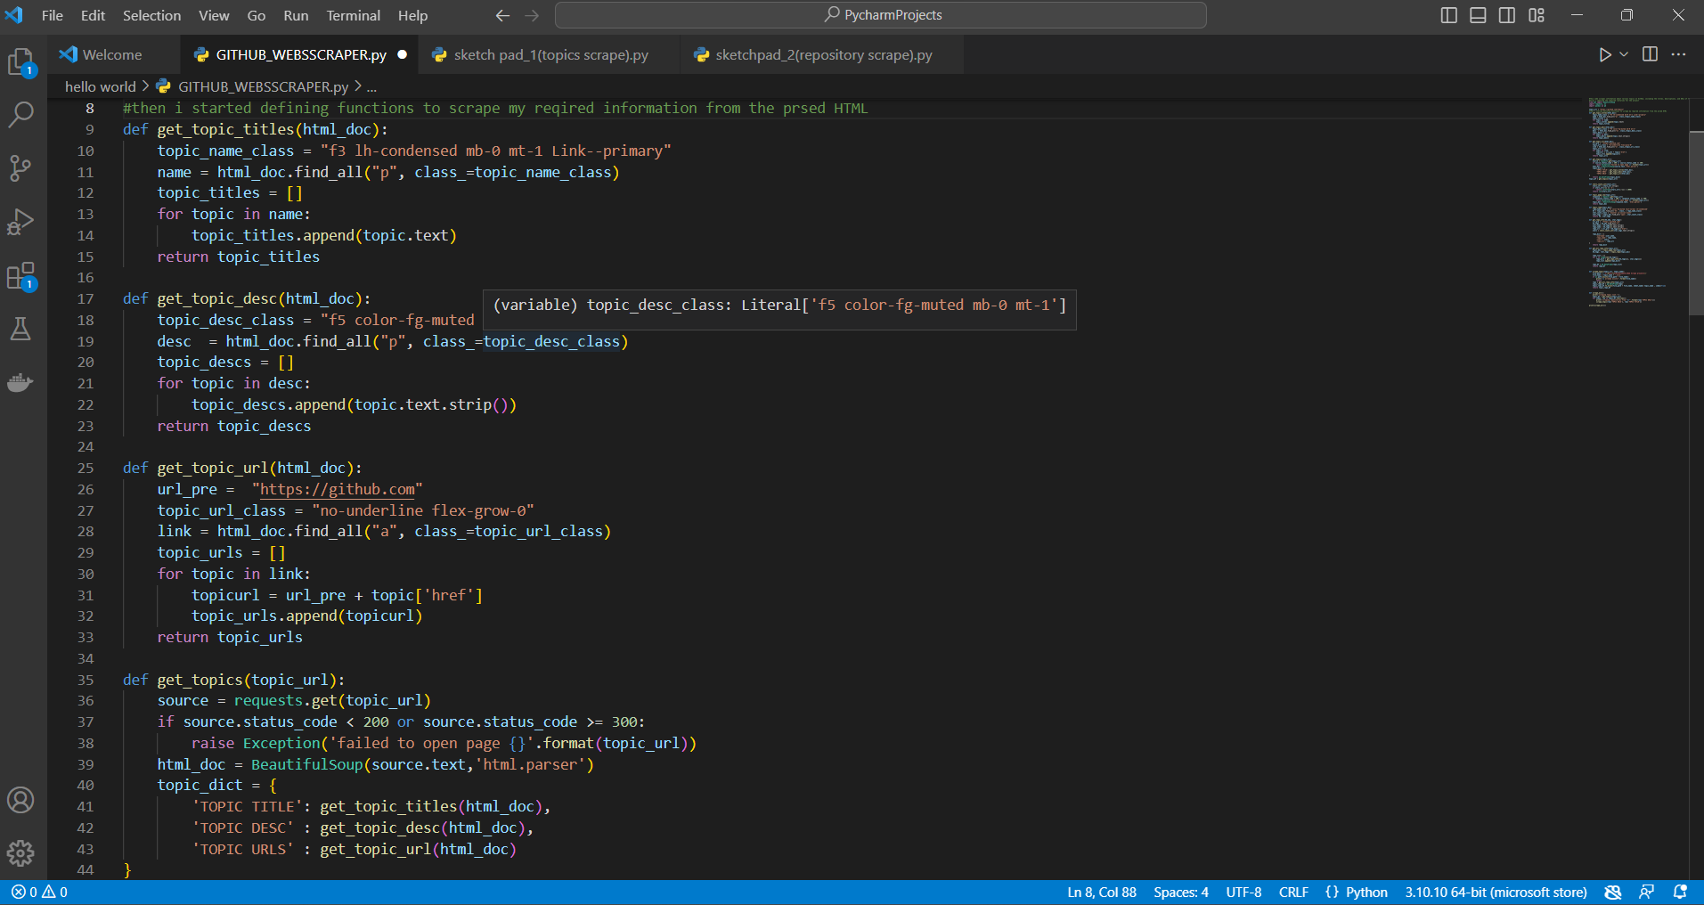This screenshot has height=905, width=1704.
Task: Click the Run Python File play button
Action: pos(1604,55)
